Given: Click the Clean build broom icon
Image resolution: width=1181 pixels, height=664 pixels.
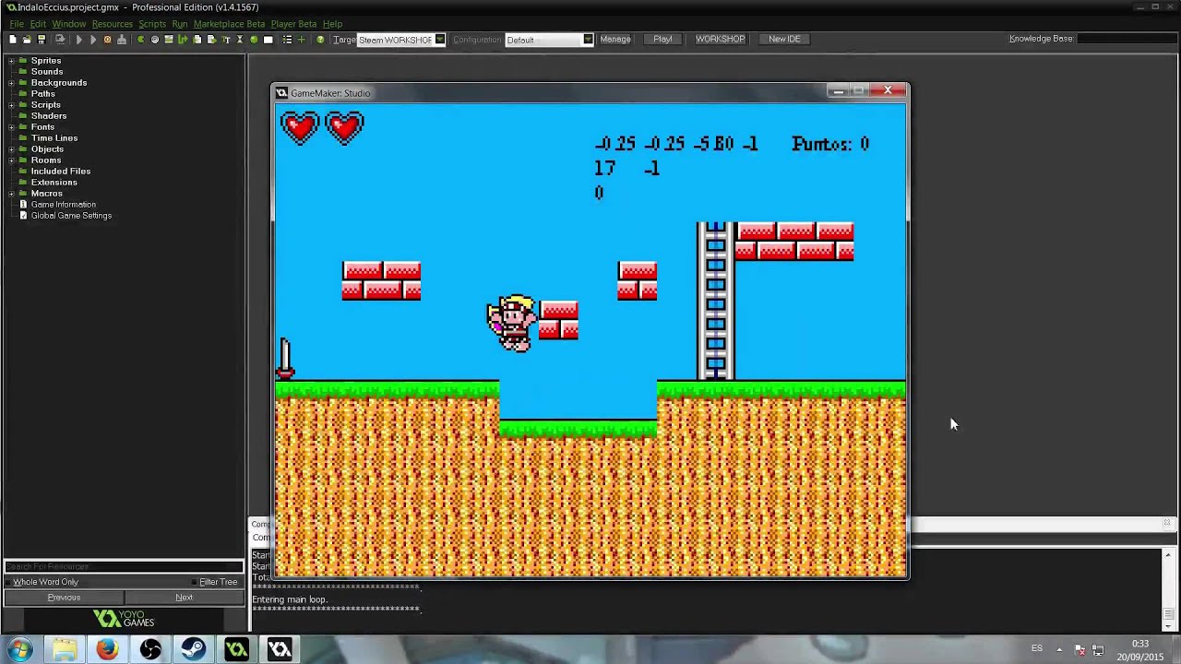Looking at the screenshot, I should click(122, 40).
